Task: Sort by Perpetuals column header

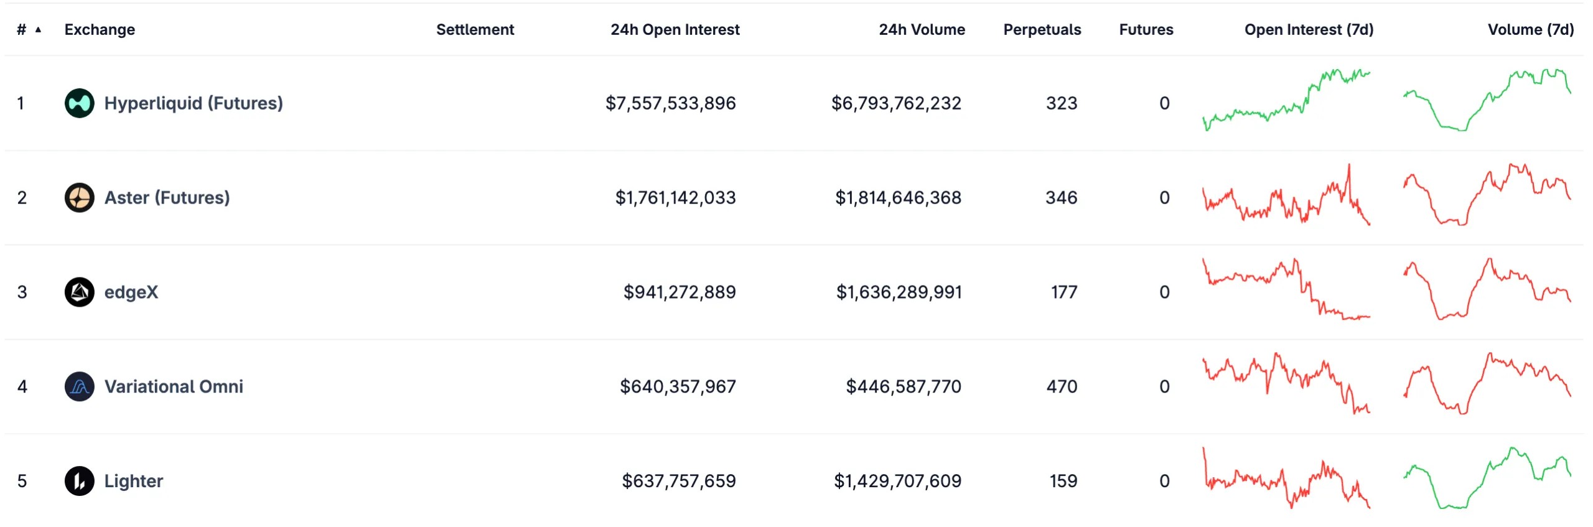Action: pyautogui.click(x=1042, y=30)
